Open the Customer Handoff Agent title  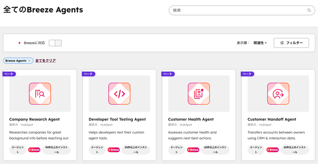click(x=271, y=119)
